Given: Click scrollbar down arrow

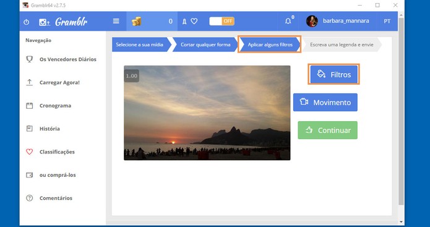Looking at the screenshot, I should click(x=401, y=221).
